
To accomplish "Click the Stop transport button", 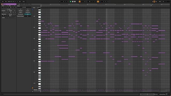I will pyautogui.click(x=73, y=2).
